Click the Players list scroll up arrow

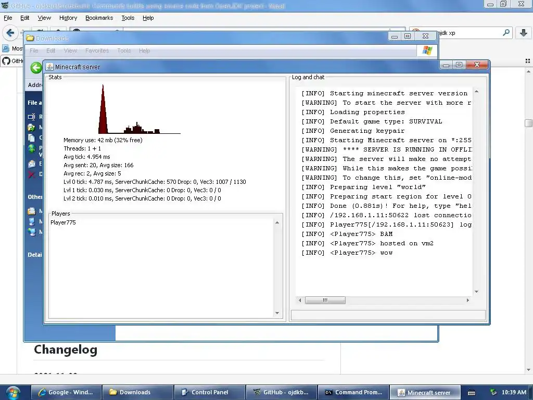click(x=277, y=222)
